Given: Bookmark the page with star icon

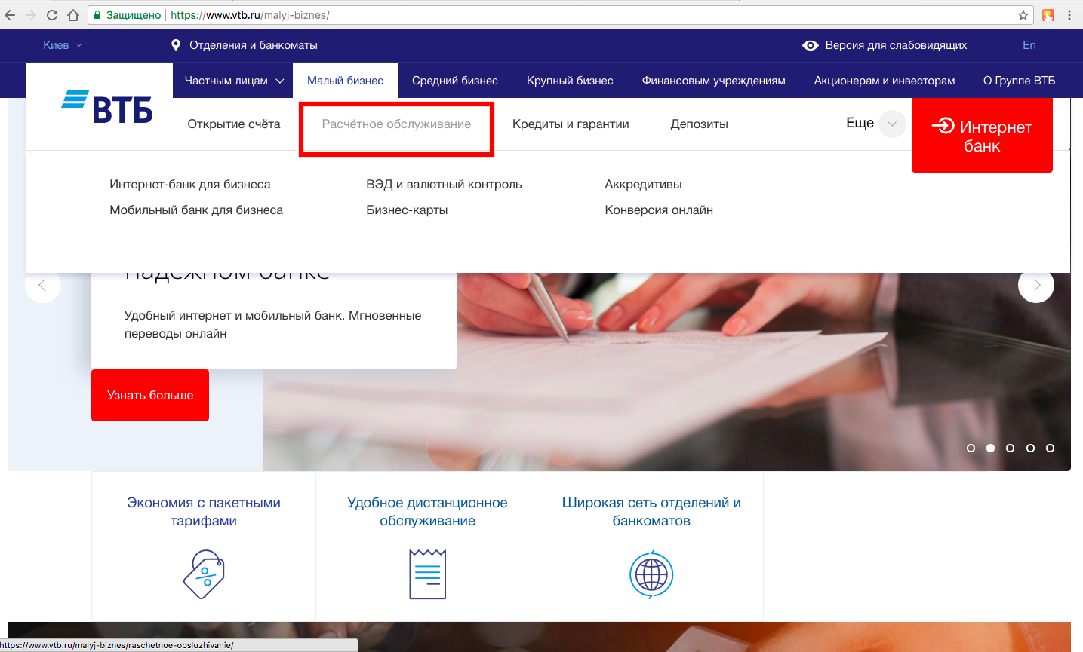Looking at the screenshot, I should click(x=1023, y=15).
